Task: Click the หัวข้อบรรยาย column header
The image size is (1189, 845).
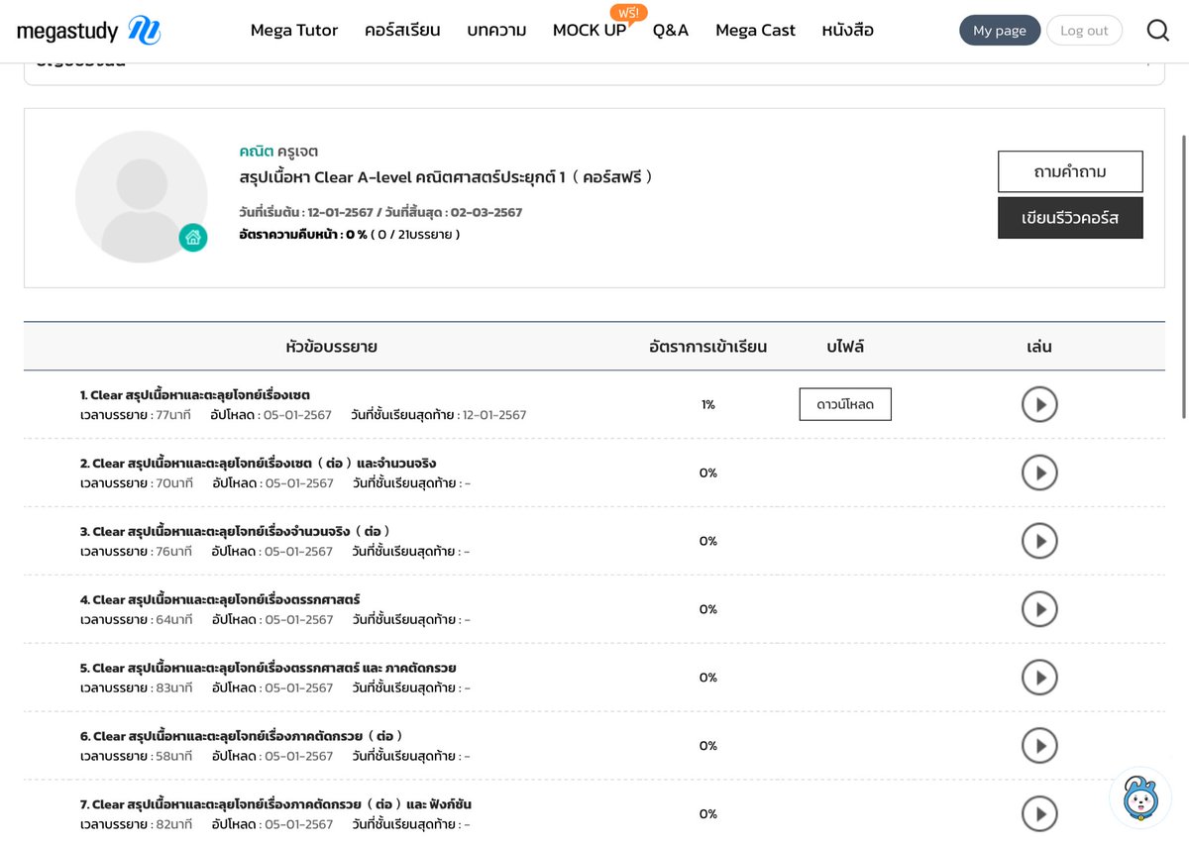Action: click(x=331, y=347)
